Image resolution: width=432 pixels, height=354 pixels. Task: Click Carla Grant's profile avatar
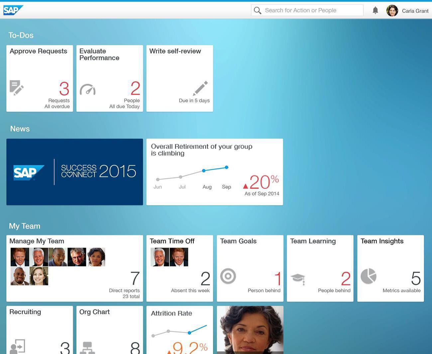(392, 11)
